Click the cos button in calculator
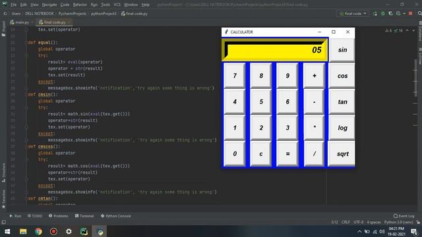Viewport: 422px width, 237px height. click(342, 76)
